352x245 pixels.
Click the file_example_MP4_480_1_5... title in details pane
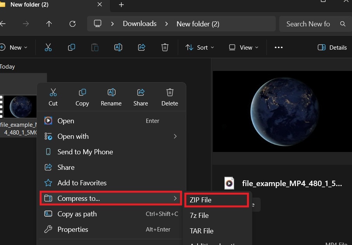point(292,183)
